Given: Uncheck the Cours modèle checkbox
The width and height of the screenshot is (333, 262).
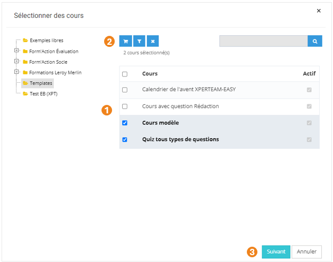Looking at the screenshot, I should coord(125,123).
